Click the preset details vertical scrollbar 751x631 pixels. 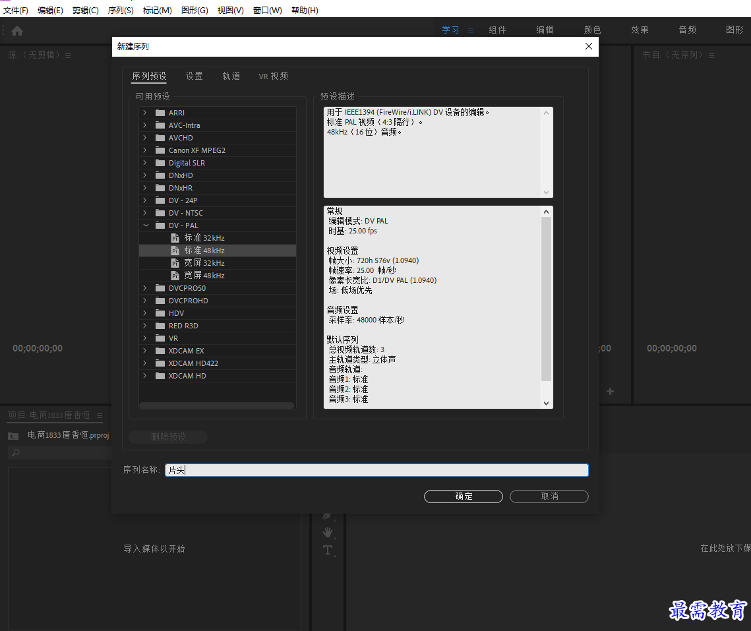(546, 299)
